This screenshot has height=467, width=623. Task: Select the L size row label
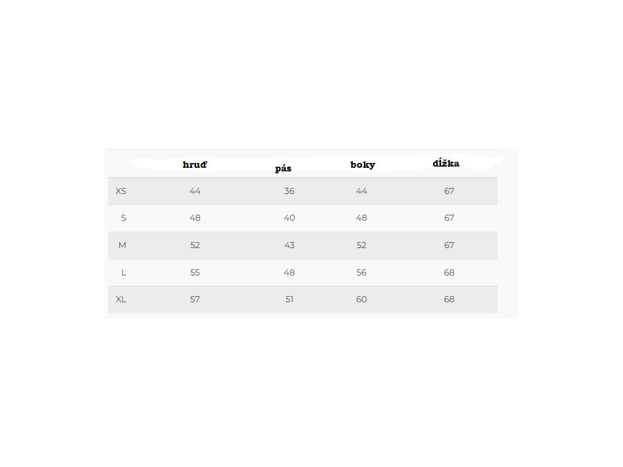tap(124, 272)
